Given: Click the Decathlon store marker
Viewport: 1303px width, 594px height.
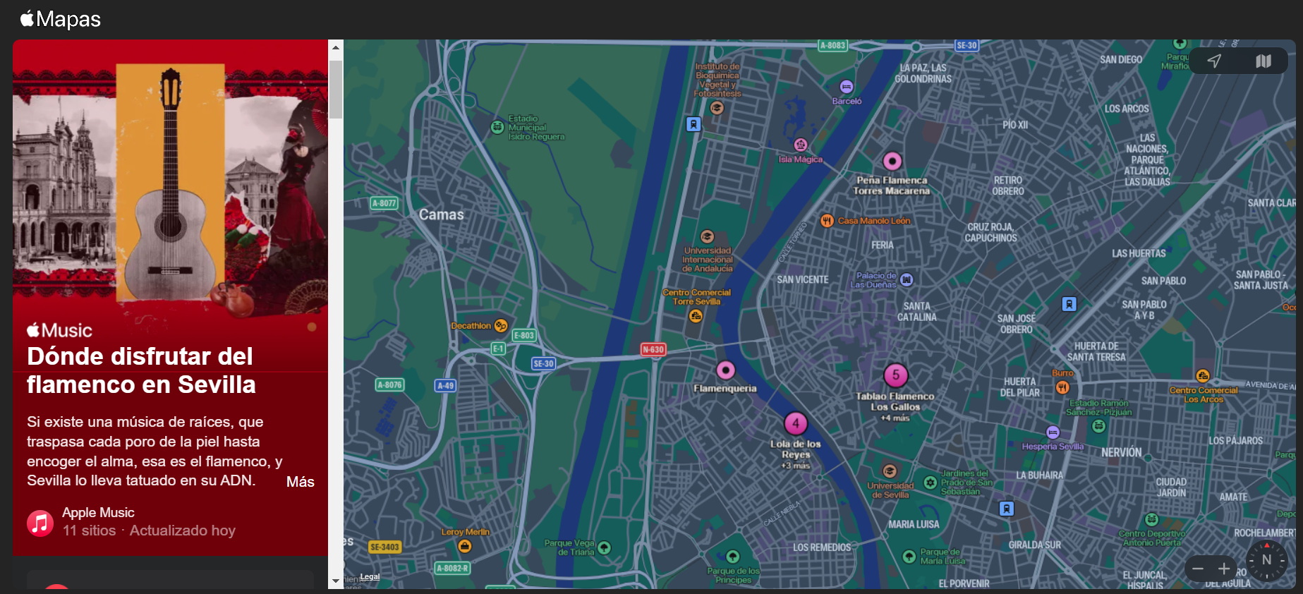Looking at the screenshot, I should click(501, 326).
